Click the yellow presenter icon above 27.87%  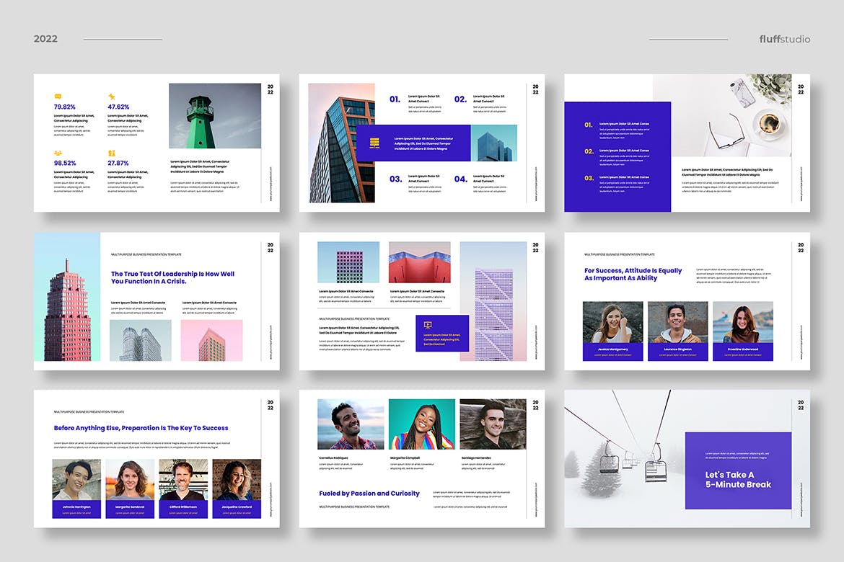tap(111, 153)
